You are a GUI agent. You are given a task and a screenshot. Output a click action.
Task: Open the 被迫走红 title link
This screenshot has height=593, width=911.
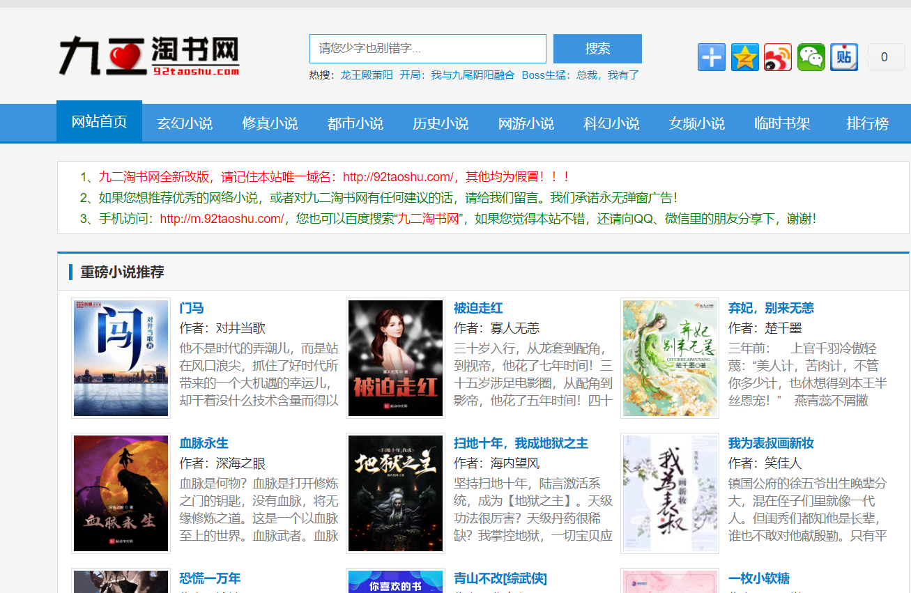point(478,308)
